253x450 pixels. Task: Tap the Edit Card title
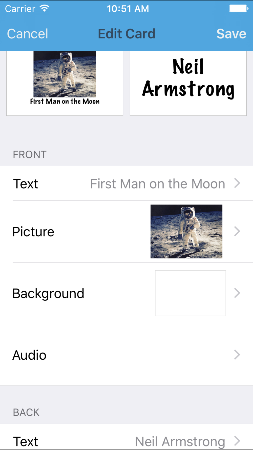tap(126, 34)
